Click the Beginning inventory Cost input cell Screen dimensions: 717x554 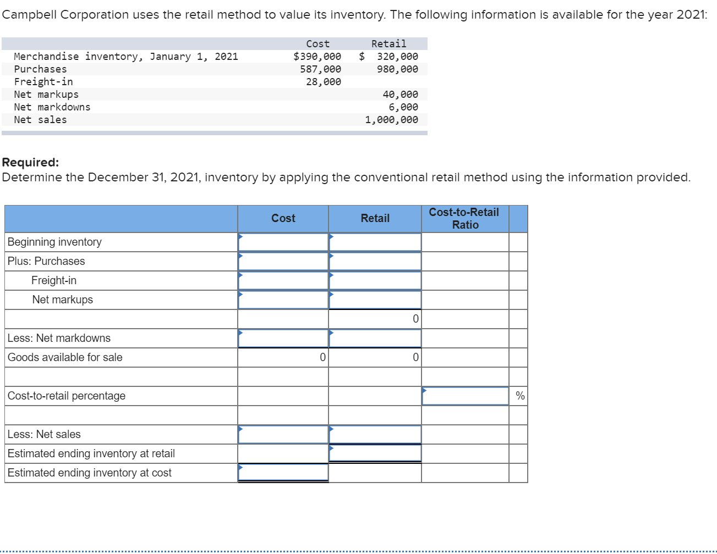(x=283, y=242)
